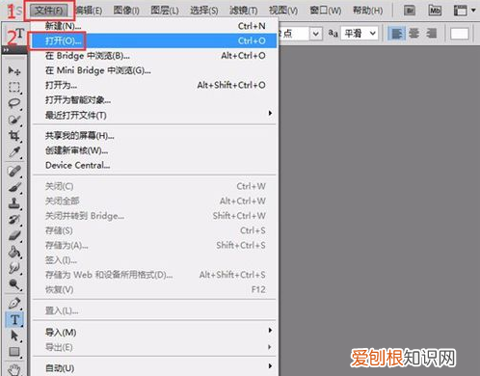Screen dimensions: 480x376
Task: Select the Path Selection tool
Action: [x=14, y=336]
